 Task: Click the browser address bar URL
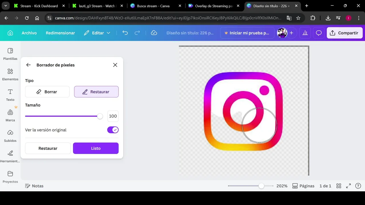168,18
